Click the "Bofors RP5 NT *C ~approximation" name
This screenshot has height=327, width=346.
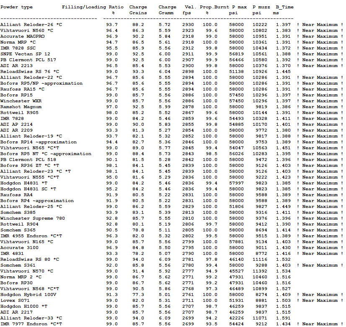click(x=46, y=154)
